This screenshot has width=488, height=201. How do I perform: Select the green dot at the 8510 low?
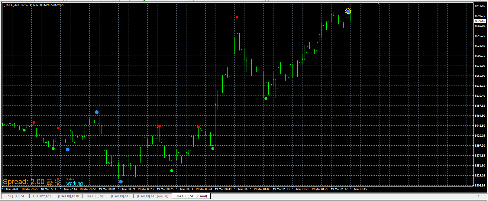266,98
